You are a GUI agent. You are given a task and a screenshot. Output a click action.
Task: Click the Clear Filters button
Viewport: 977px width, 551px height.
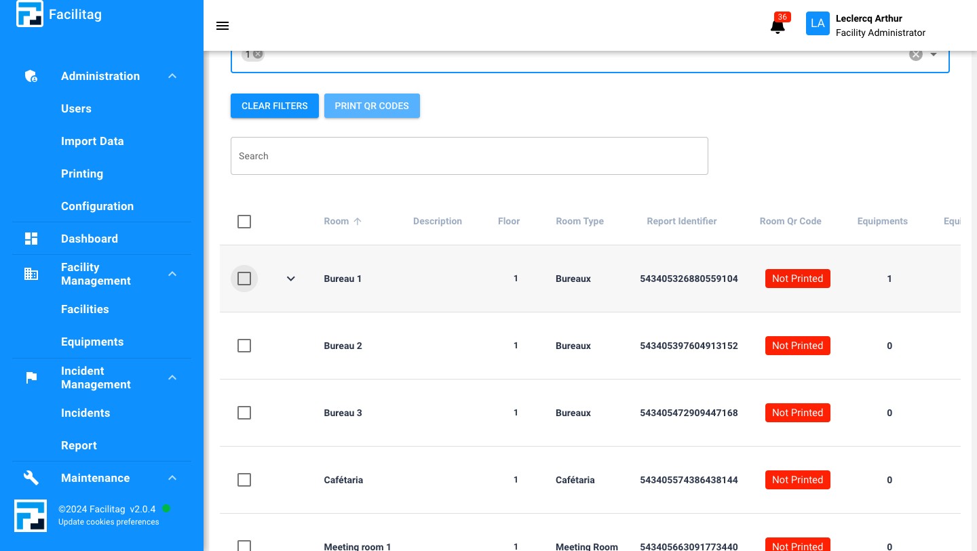[x=275, y=106]
